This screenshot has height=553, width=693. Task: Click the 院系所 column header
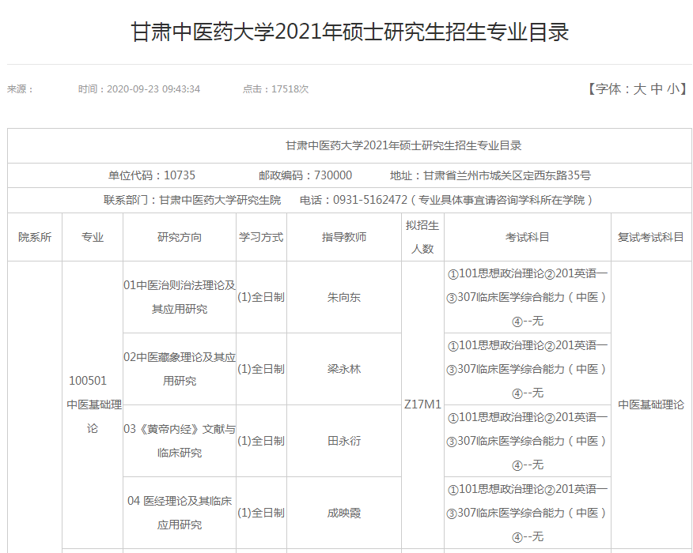pos(35,235)
